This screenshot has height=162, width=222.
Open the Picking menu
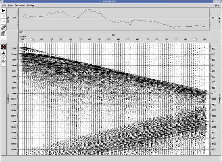[31, 6]
